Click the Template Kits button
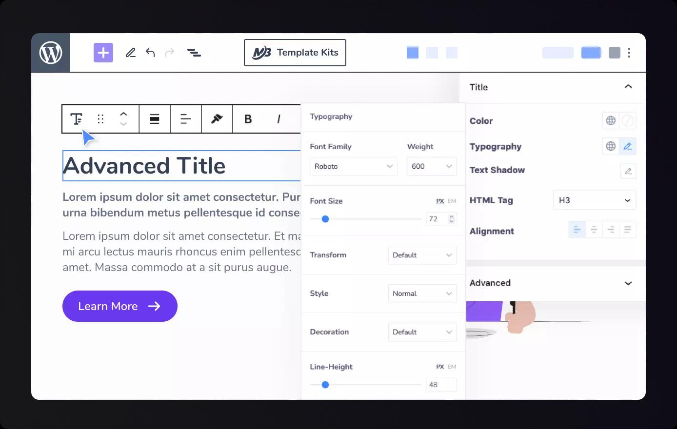The height and width of the screenshot is (429, 677). pos(295,53)
